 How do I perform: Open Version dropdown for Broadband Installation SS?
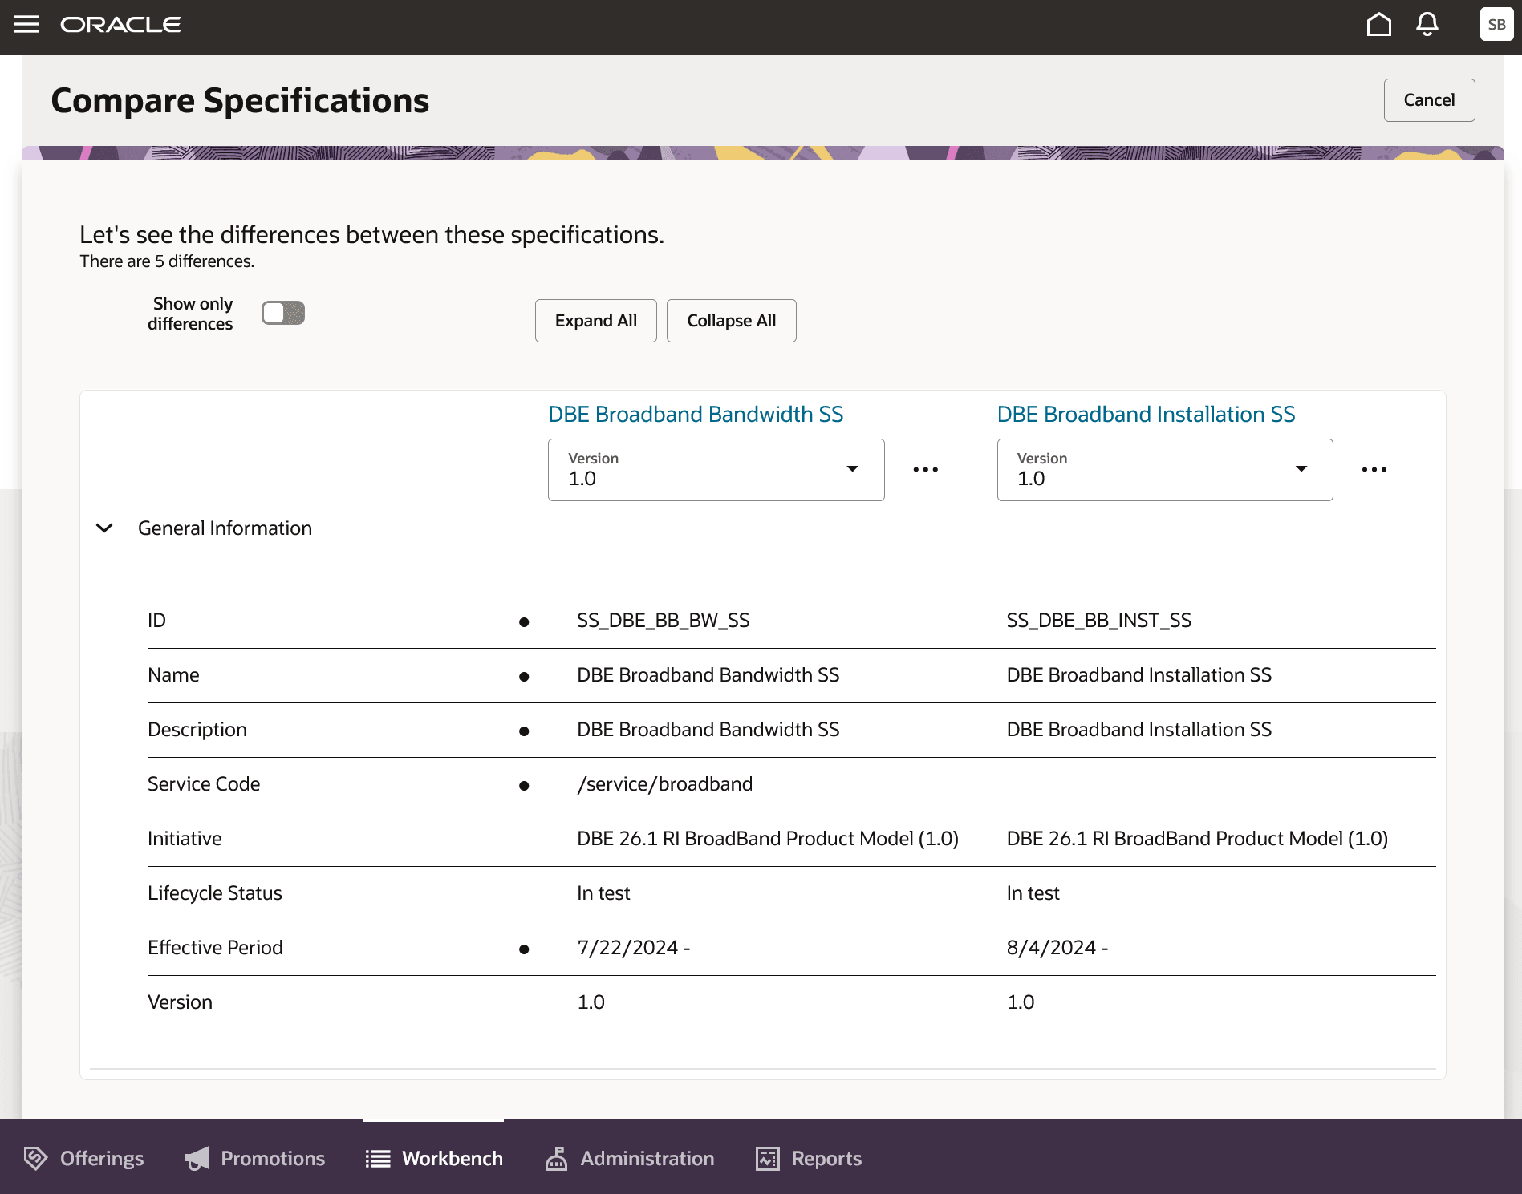(x=1164, y=470)
